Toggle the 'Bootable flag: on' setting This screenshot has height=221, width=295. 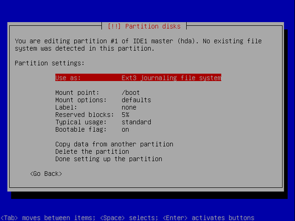point(92,129)
